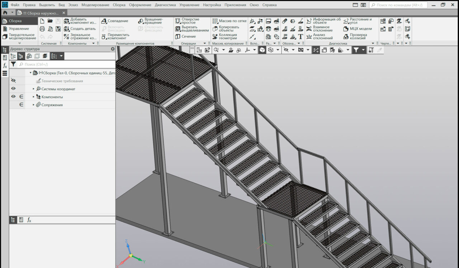Collapse the root Сборка tree node
The image size is (459, 268).
coord(30,73)
